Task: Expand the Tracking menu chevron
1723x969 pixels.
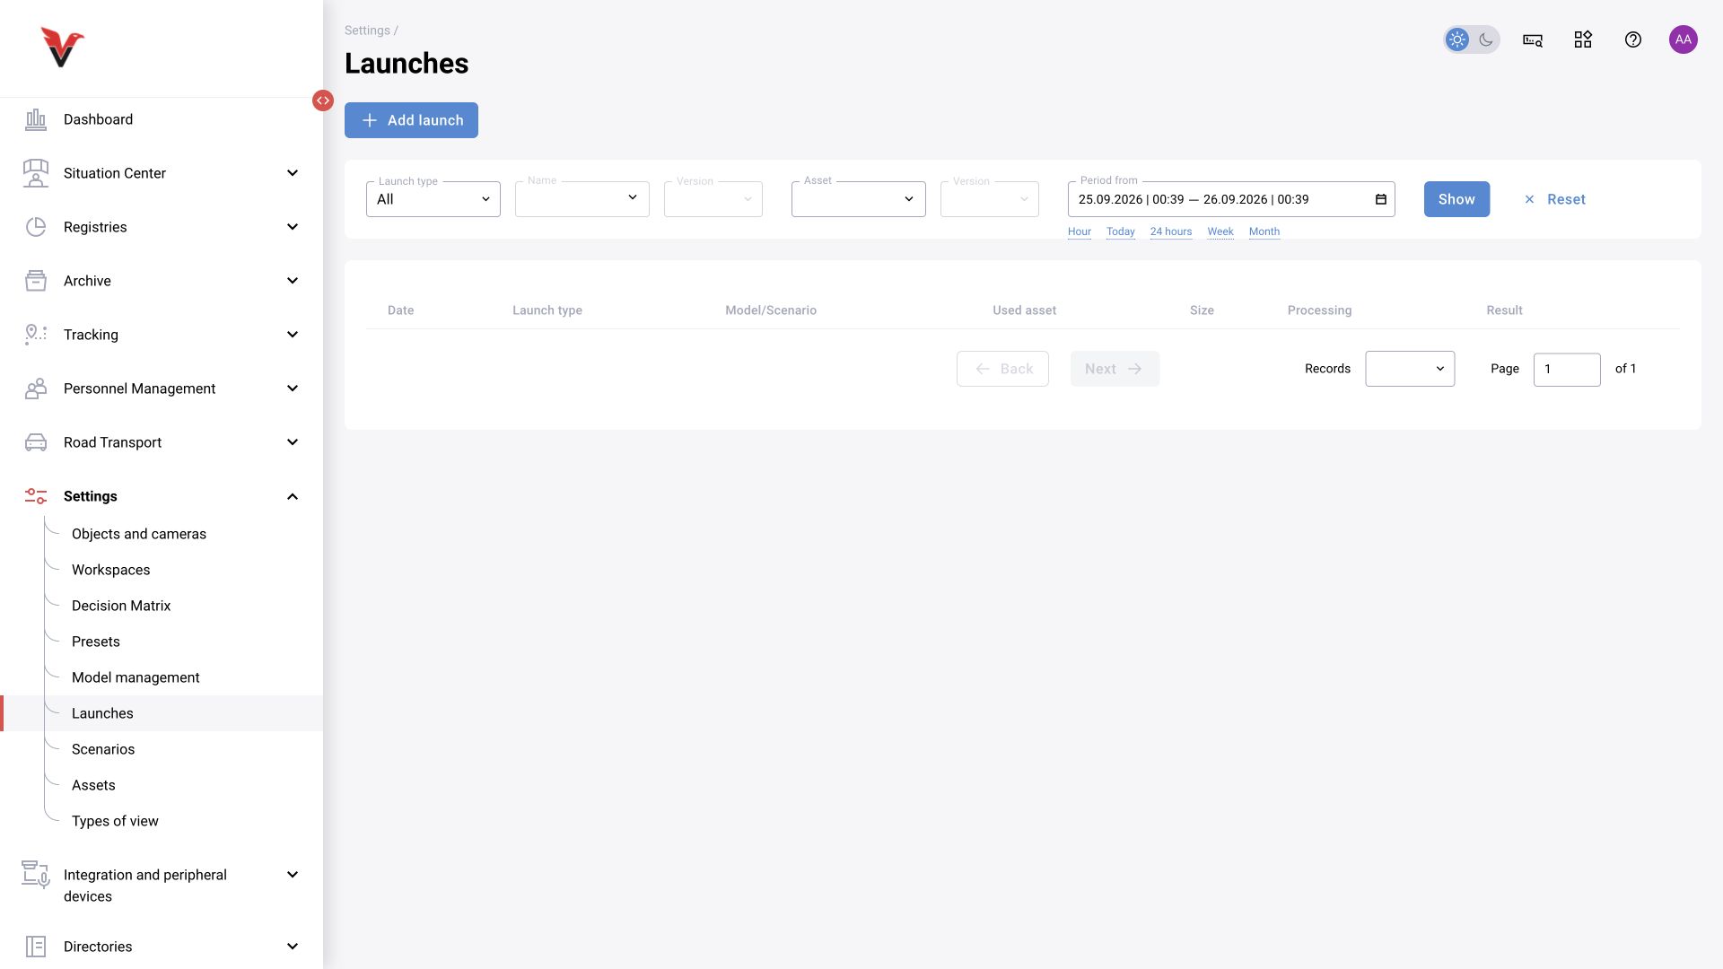Action: click(293, 335)
